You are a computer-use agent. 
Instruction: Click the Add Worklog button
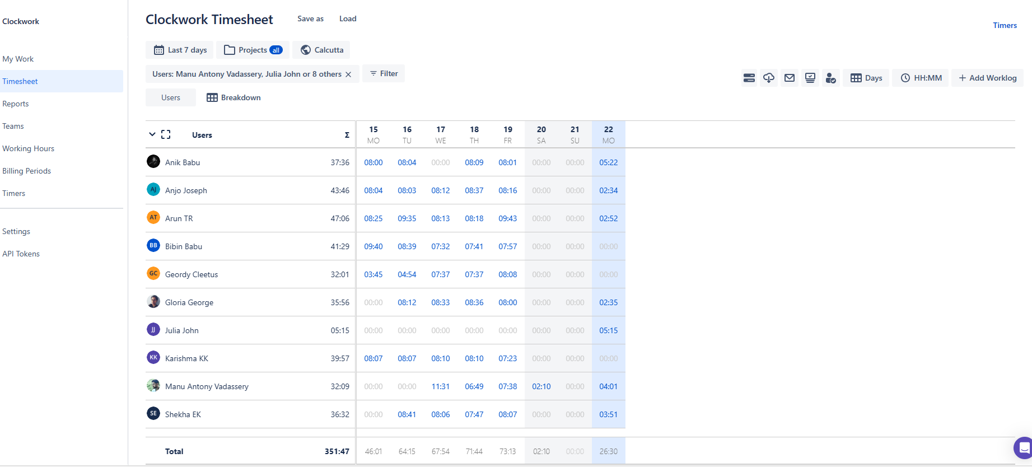[x=987, y=78]
